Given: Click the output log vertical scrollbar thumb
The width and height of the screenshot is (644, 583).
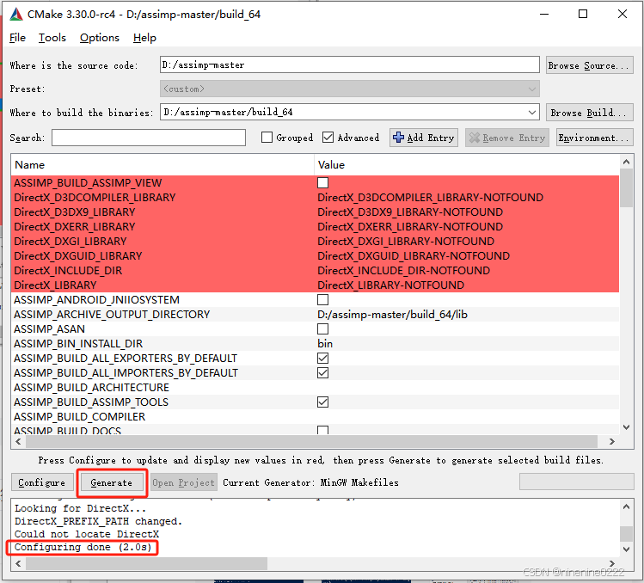Looking at the screenshot, I should [x=626, y=534].
